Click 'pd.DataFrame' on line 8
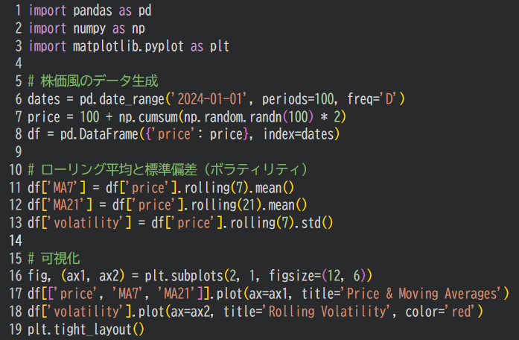This screenshot has width=519, height=340. coord(99,134)
